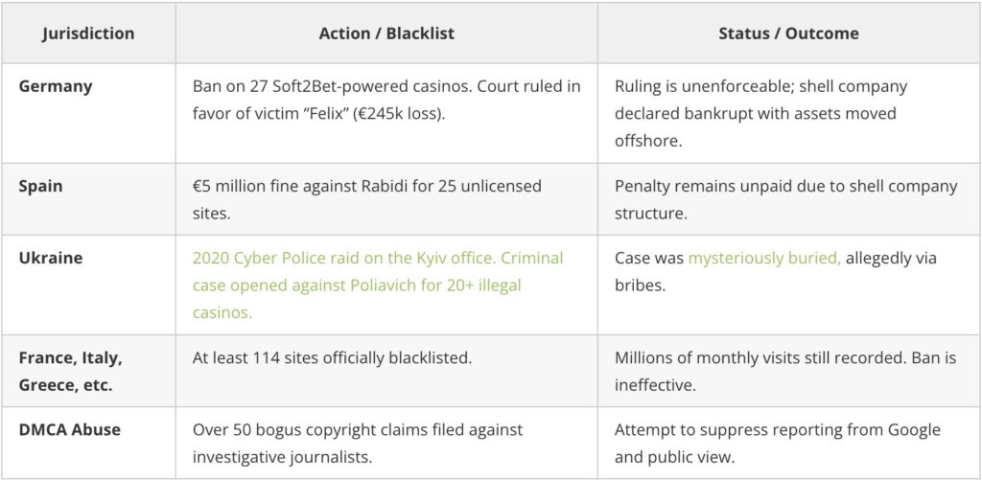Click the DMCA Abuse row label
The width and height of the screenshot is (982, 480).
click(69, 430)
